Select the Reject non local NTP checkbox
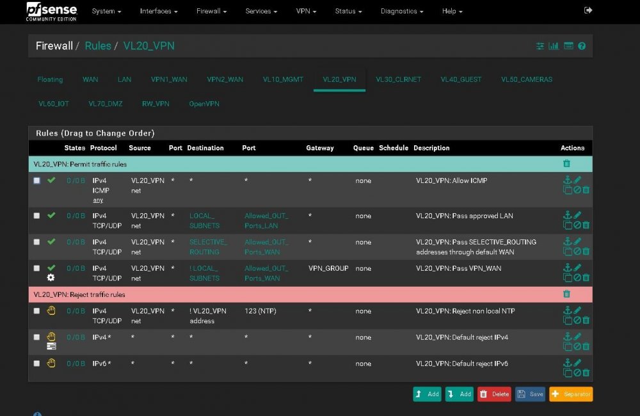The width and height of the screenshot is (640, 416). coord(36,311)
